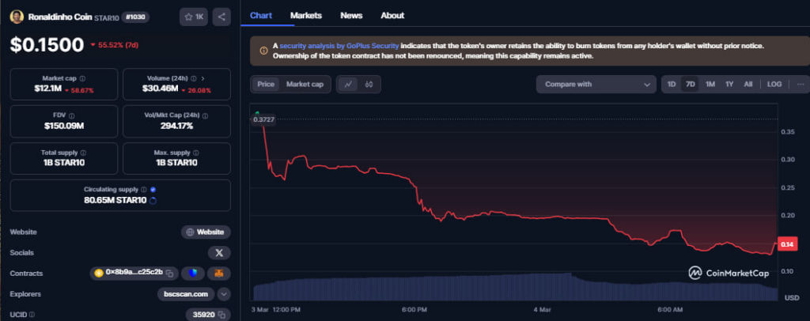Set chart range to 1M
The width and height of the screenshot is (810, 321).
(x=710, y=84)
